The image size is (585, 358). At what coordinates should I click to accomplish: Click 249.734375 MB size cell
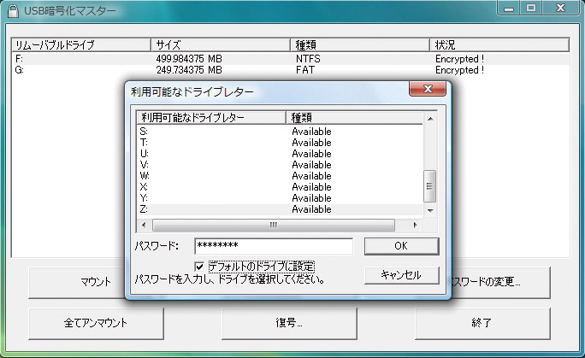[189, 70]
